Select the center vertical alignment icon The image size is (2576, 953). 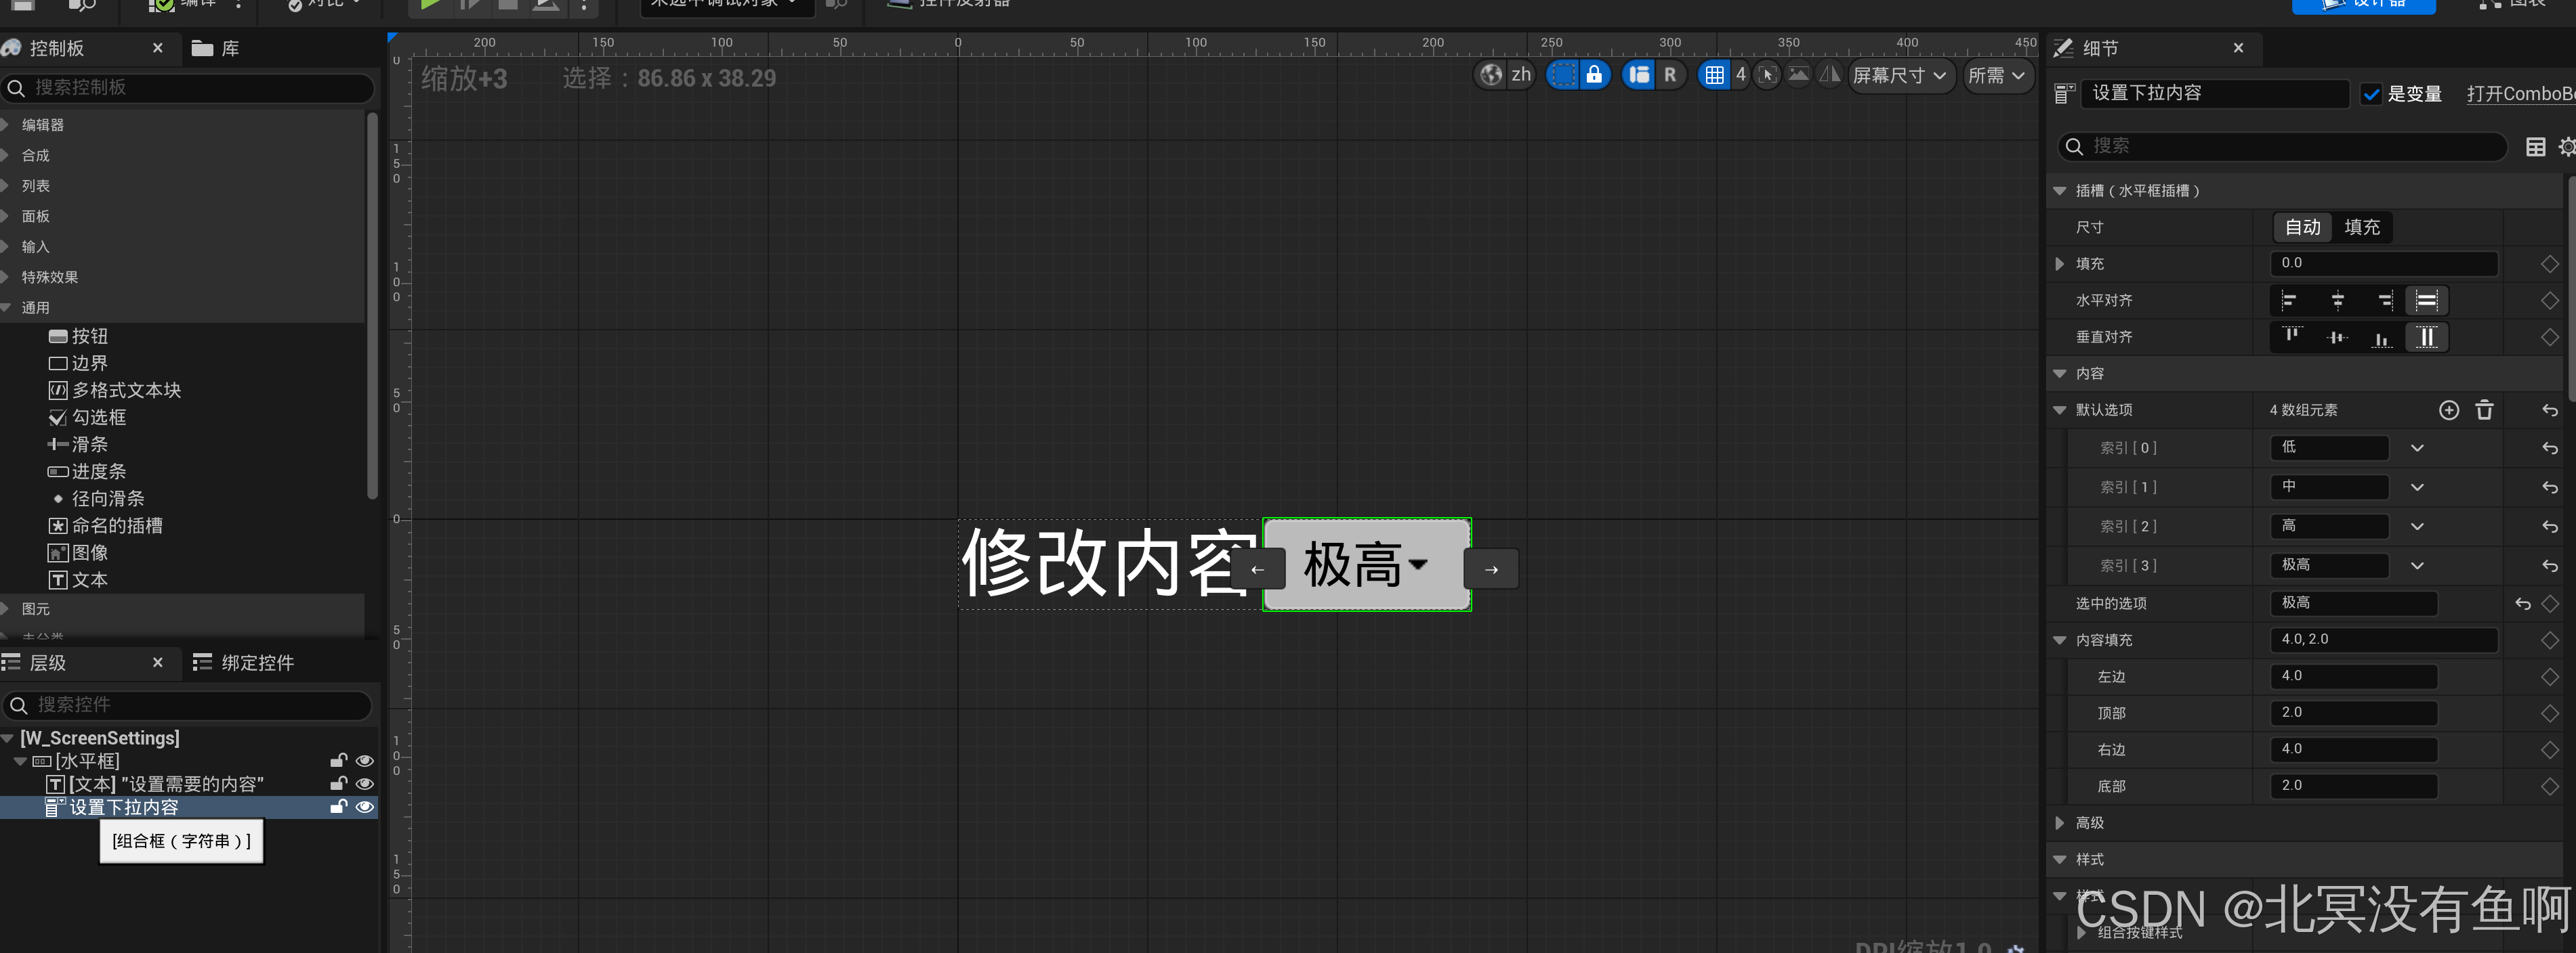pos(2337,338)
